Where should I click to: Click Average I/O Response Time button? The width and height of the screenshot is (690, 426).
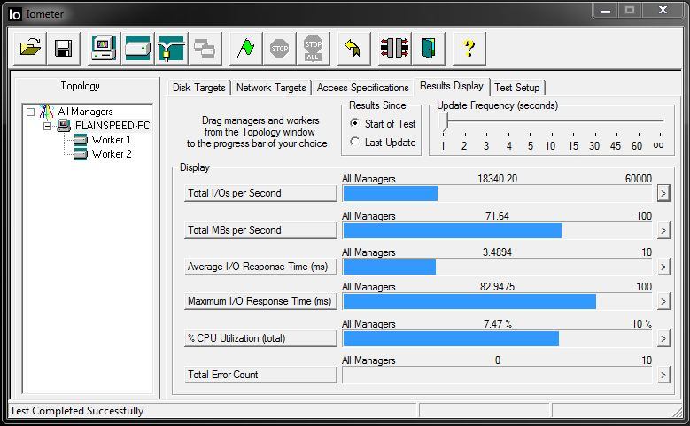(x=260, y=267)
